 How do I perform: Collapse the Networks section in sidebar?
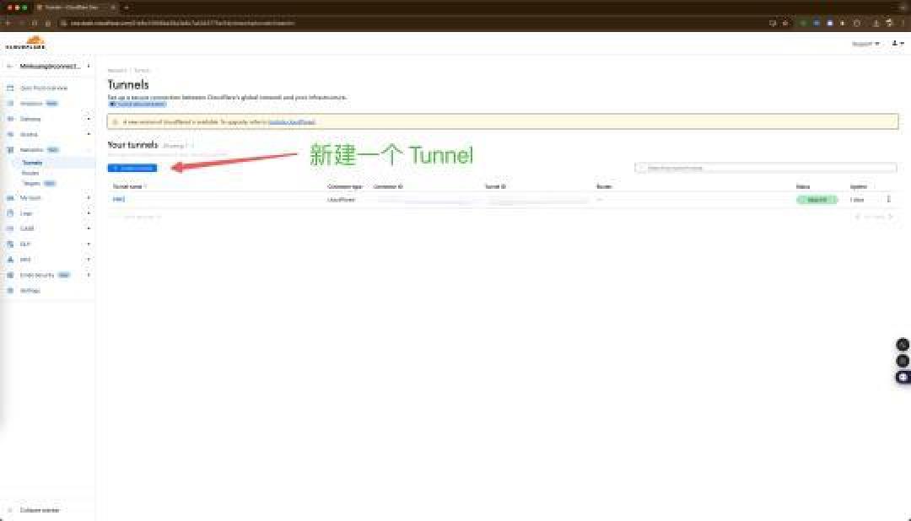[x=89, y=150]
